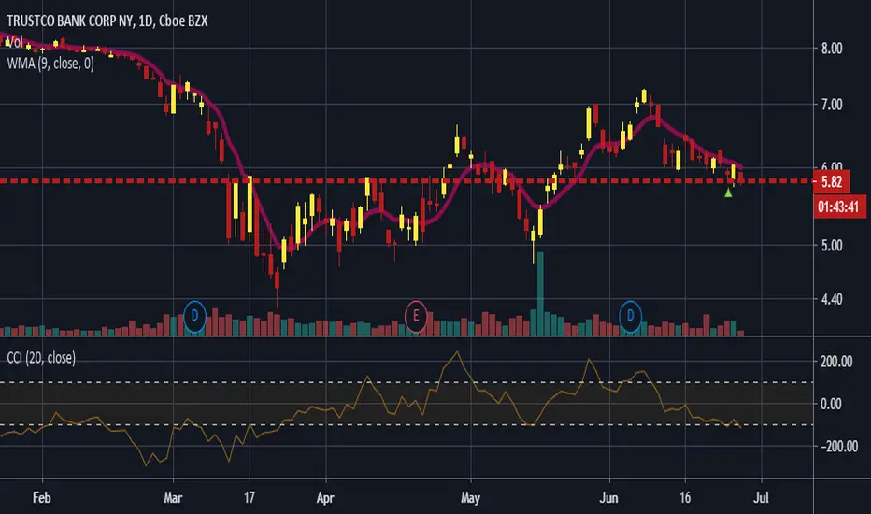Click the Jul label on the time axis
The image size is (871, 514).
coord(761,497)
